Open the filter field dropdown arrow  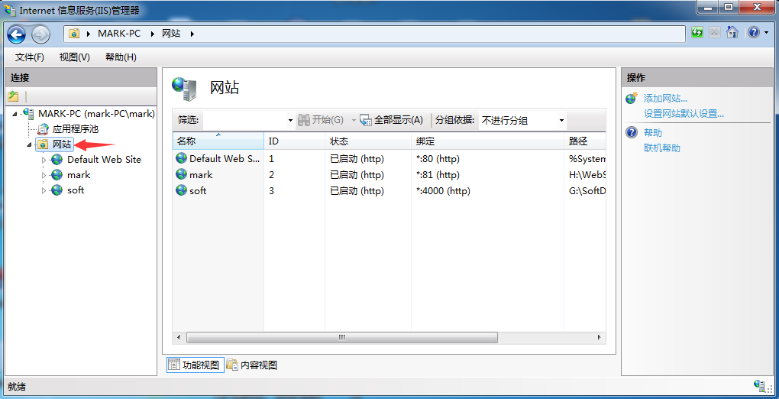pos(291,120)
